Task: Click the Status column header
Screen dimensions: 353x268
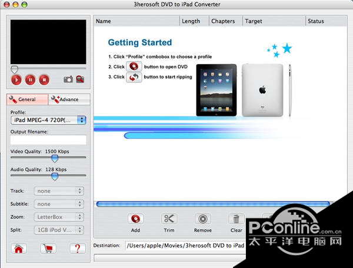Action: click(x=326, y=21)
